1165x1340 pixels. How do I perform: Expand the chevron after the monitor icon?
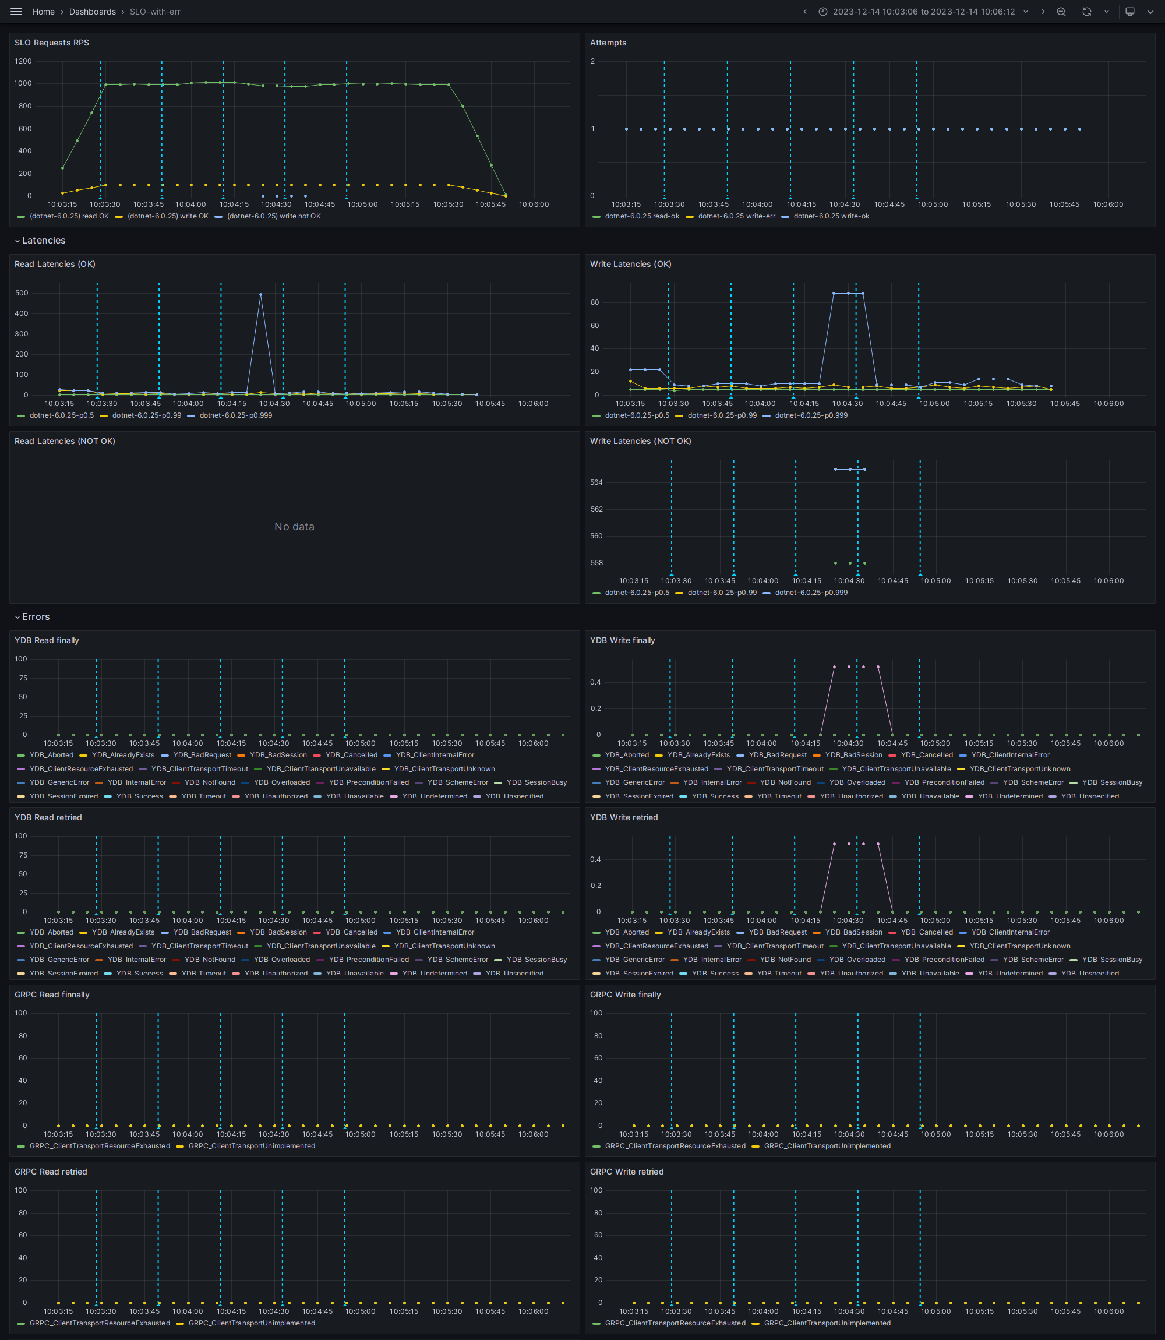pos(1150,12)
